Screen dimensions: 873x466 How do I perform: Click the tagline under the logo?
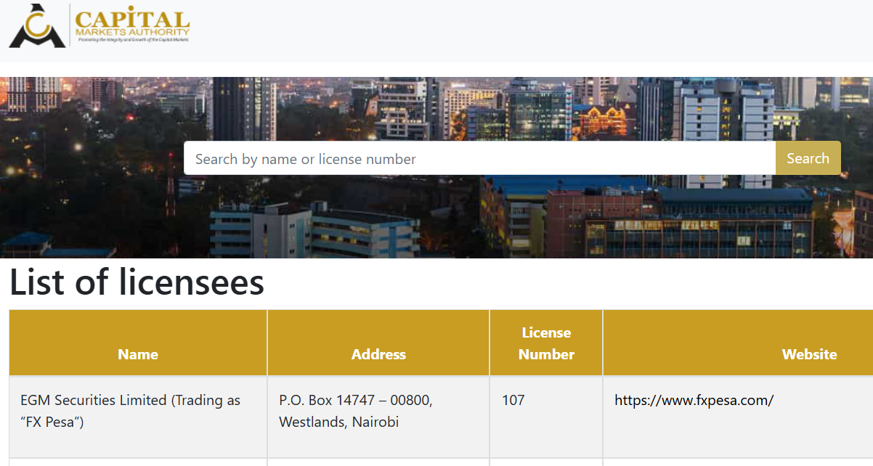(x=132, y=39)
